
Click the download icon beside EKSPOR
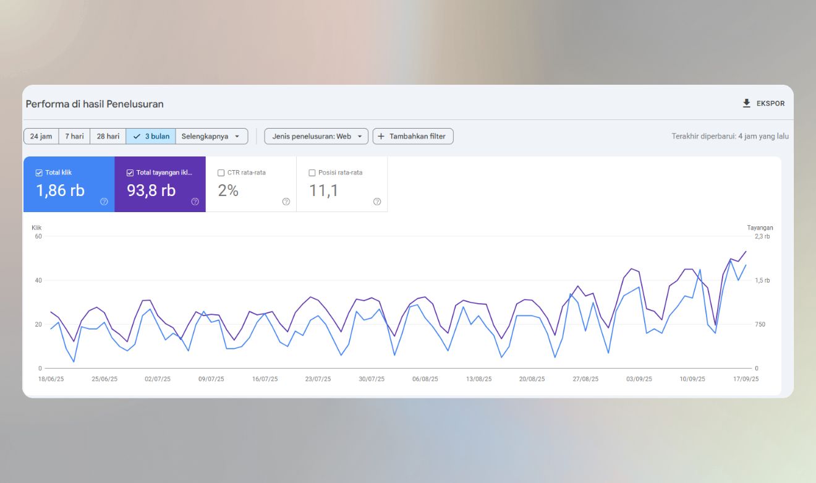[x=746, y=103]
